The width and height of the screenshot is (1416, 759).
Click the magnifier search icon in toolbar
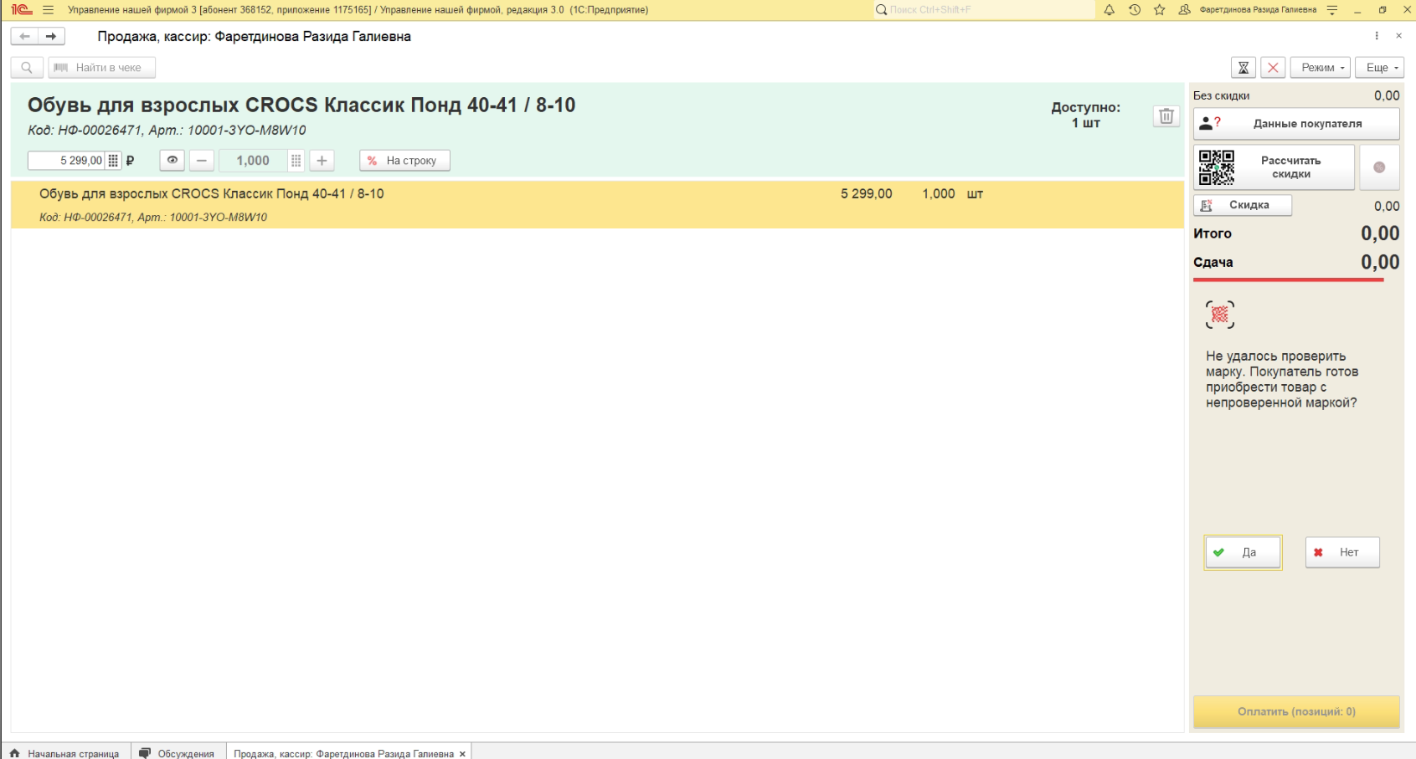pyautogui.click(x=27, y=68)
